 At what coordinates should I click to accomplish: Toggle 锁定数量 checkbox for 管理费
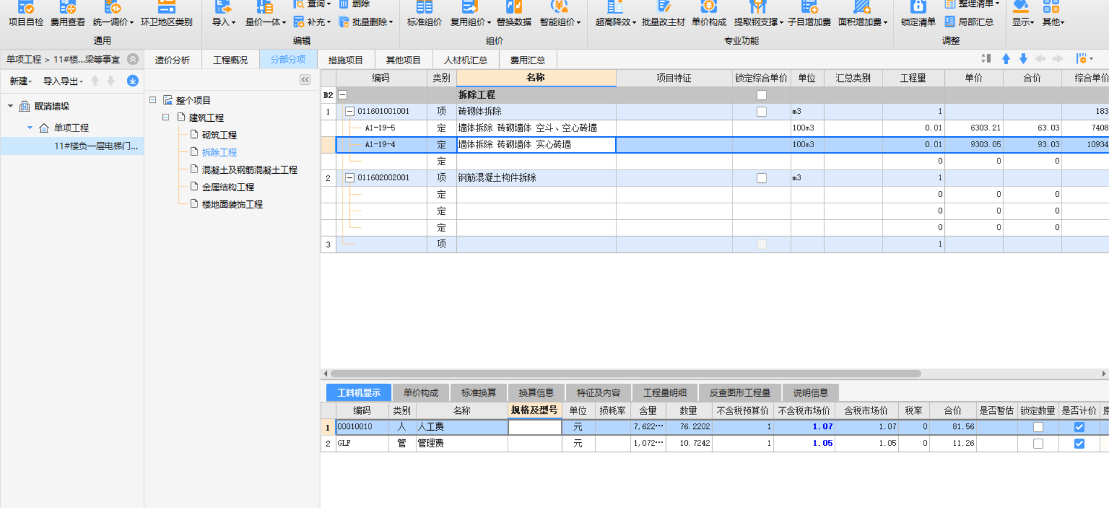tap(1038, 443)
